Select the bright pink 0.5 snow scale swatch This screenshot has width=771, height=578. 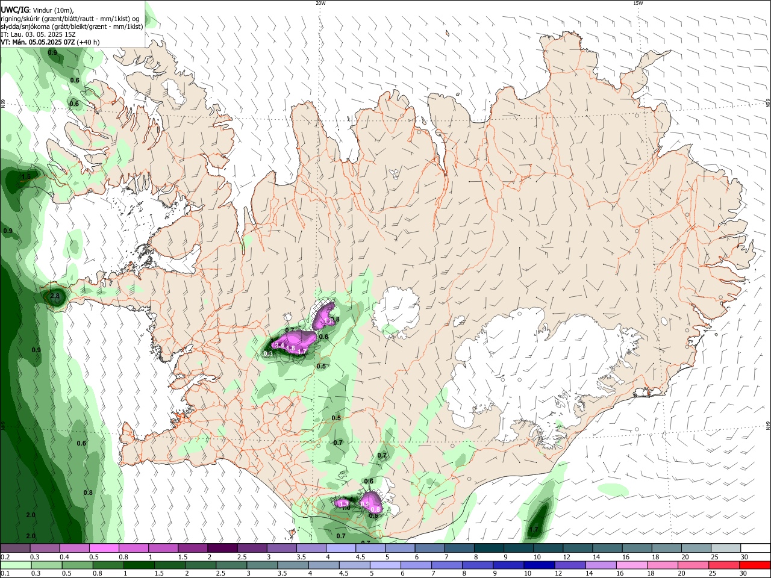104,548
